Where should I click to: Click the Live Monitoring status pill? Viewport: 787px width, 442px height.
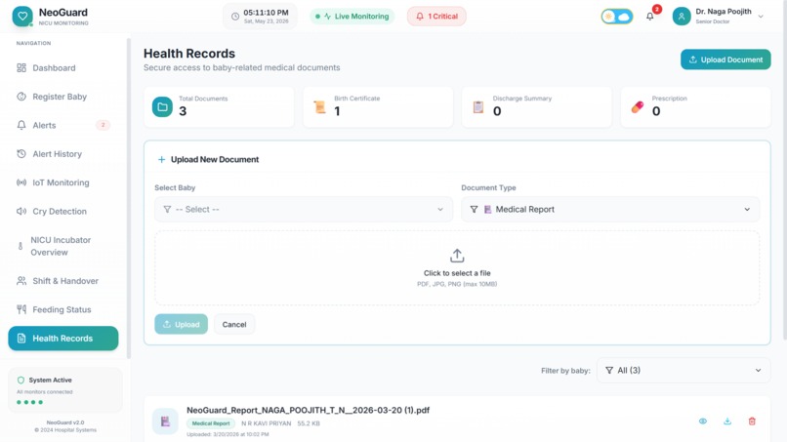click(x=352, y=17)
